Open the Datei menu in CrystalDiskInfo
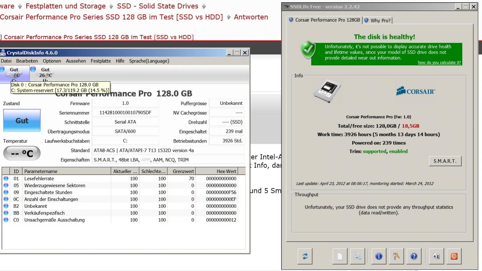 (6, 61)
